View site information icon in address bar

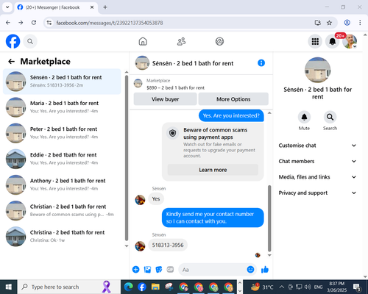pos(49,23)
